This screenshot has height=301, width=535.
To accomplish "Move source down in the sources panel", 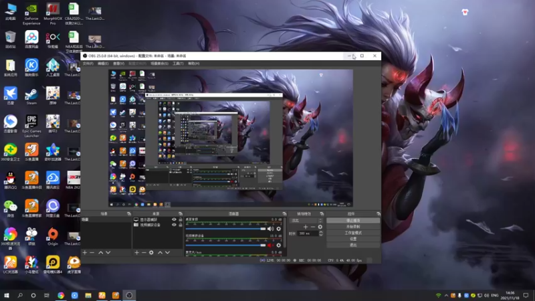I will click(167, 253).
